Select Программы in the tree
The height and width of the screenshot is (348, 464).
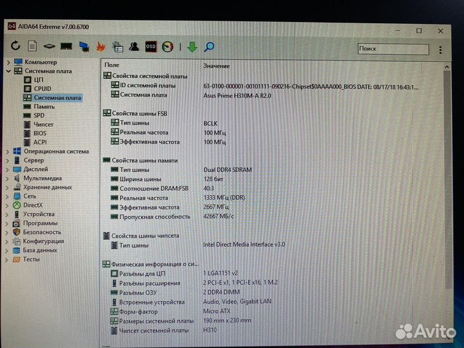40,224
